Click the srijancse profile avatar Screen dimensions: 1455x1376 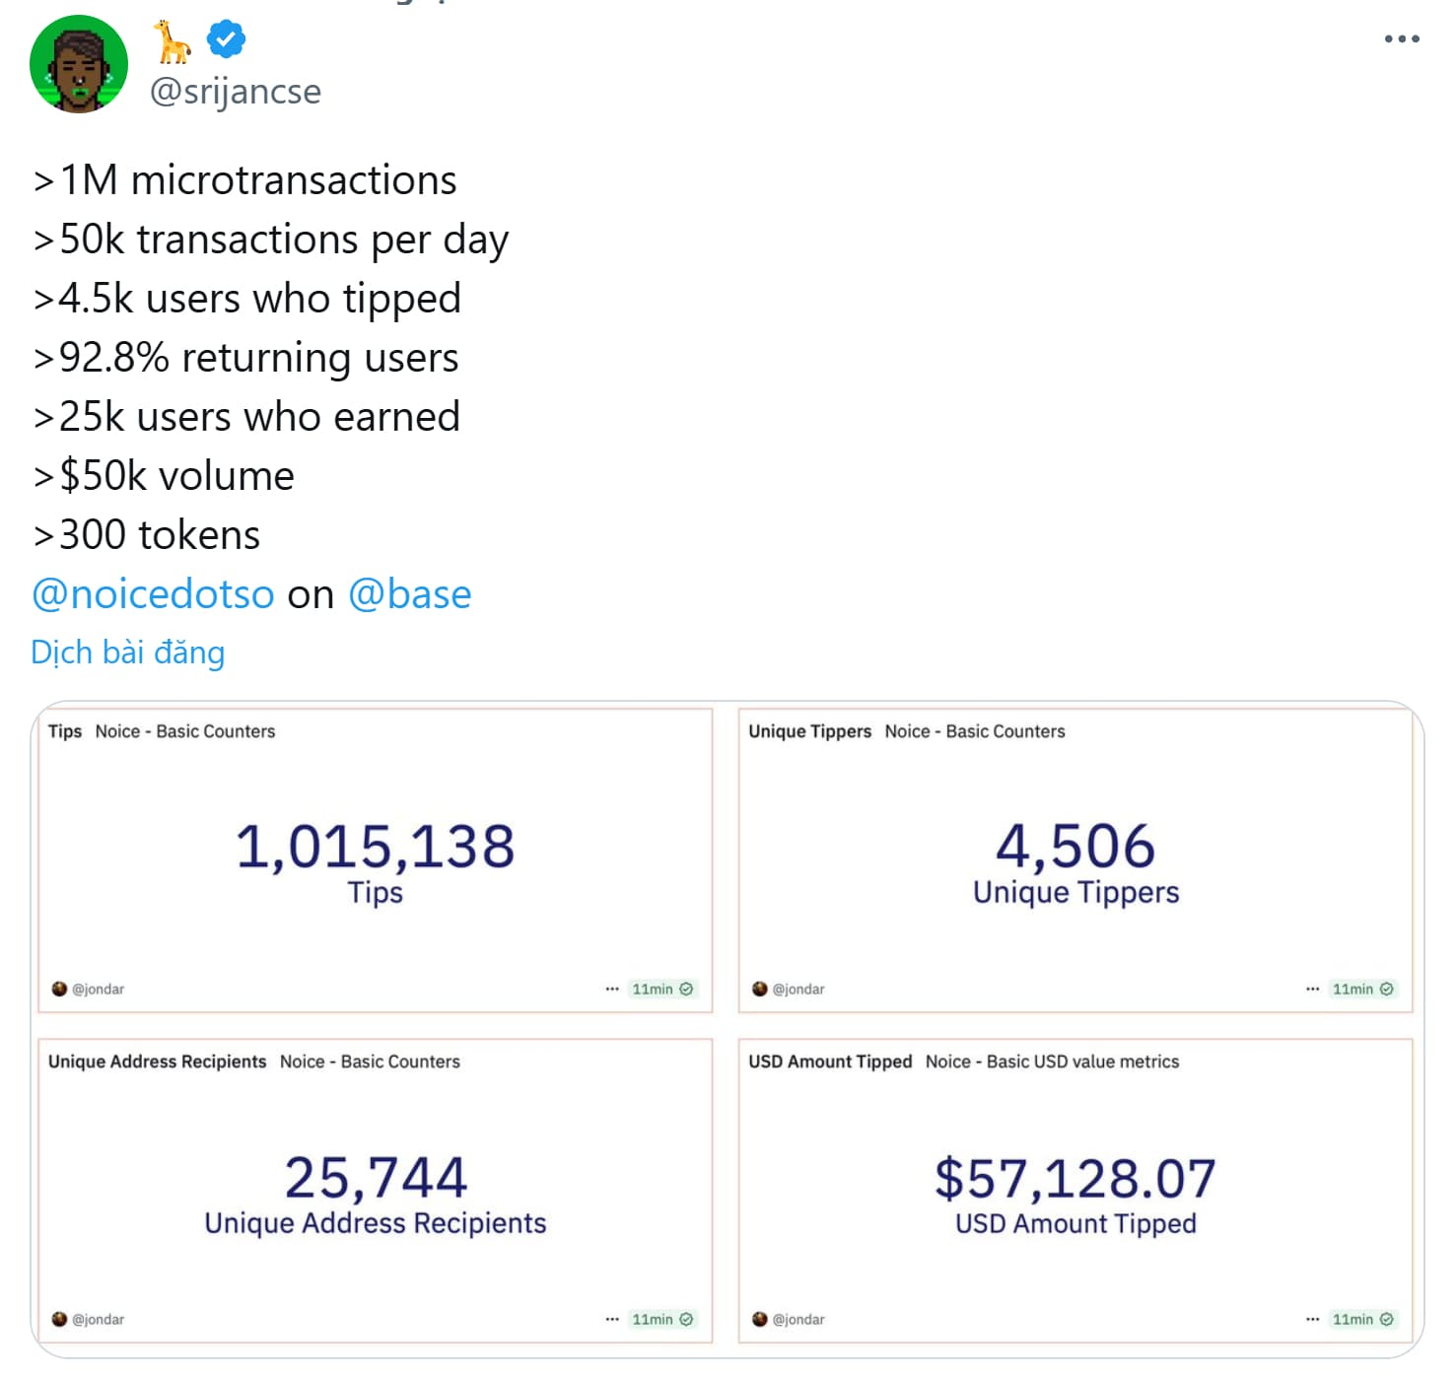pos(79,64)
